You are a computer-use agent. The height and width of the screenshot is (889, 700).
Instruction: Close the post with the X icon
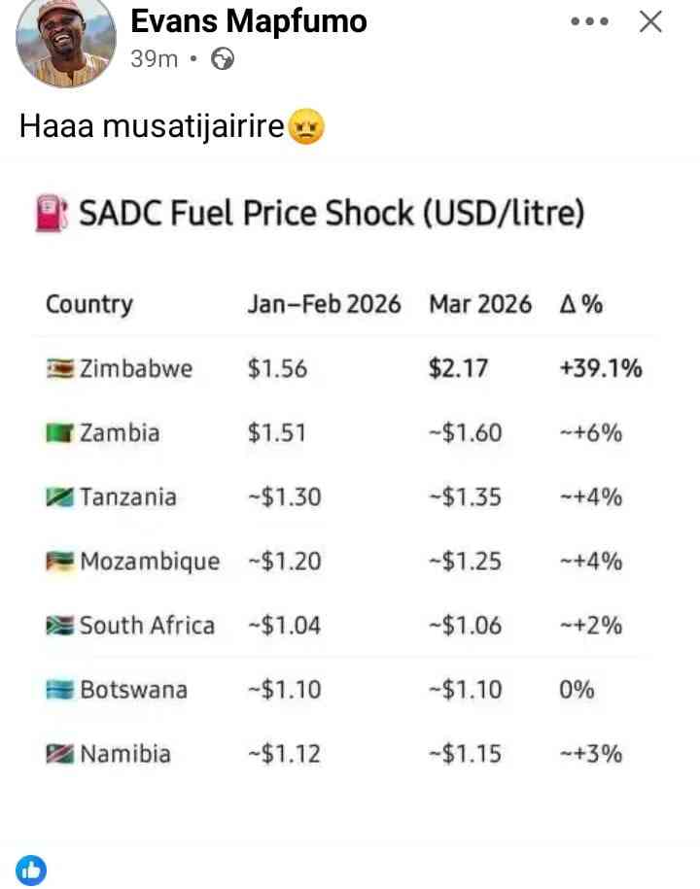(x=650, y=21)
